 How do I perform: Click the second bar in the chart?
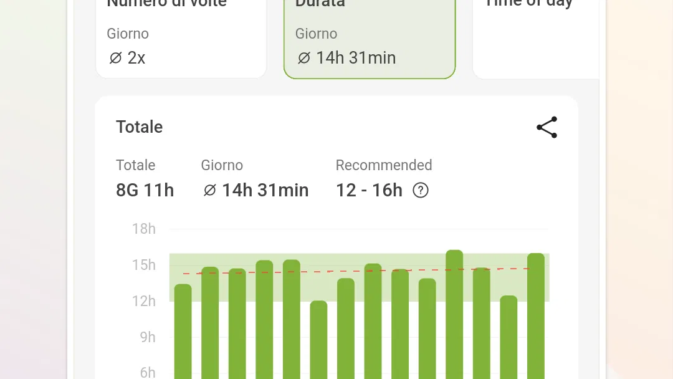click(x=210, y=323)
